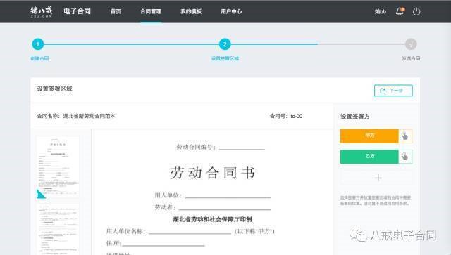Open 用户中心 menu
This screenshot has height=255, width=451.
click(x=231, y=11)
